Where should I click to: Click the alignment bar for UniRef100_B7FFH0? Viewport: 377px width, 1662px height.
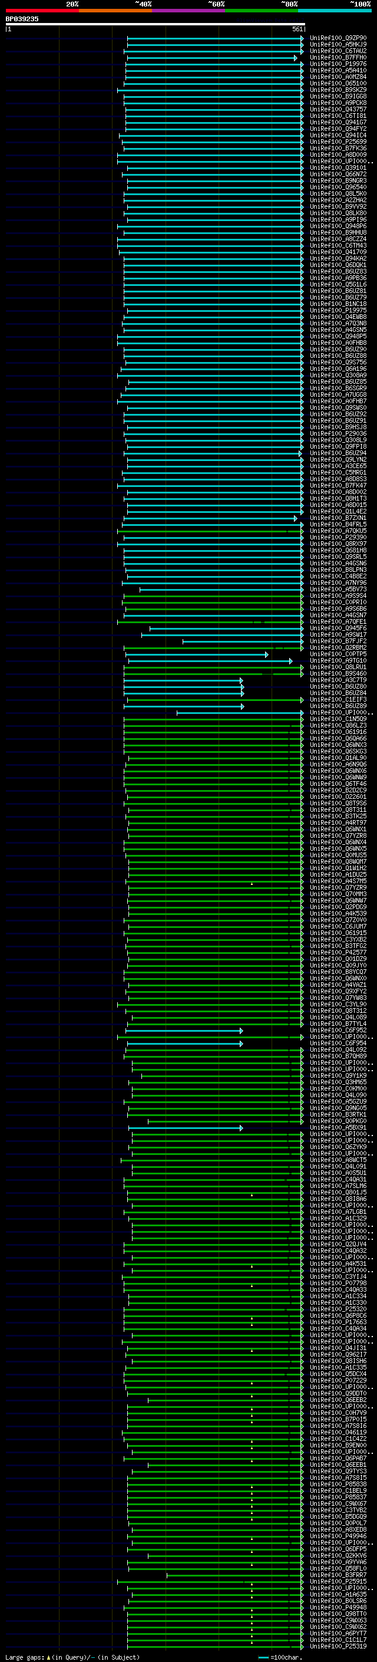tap(212, 58)
